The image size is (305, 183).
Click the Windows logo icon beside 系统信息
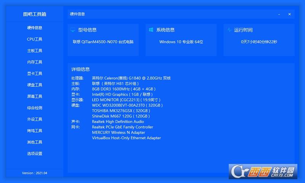pos(151,30)
